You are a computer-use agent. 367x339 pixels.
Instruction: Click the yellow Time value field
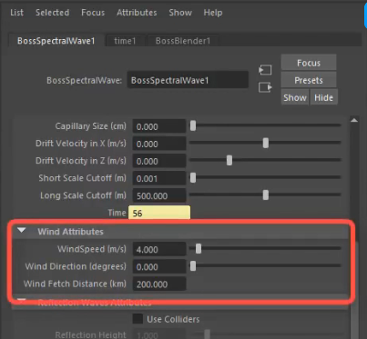click(x=159, y=213)
